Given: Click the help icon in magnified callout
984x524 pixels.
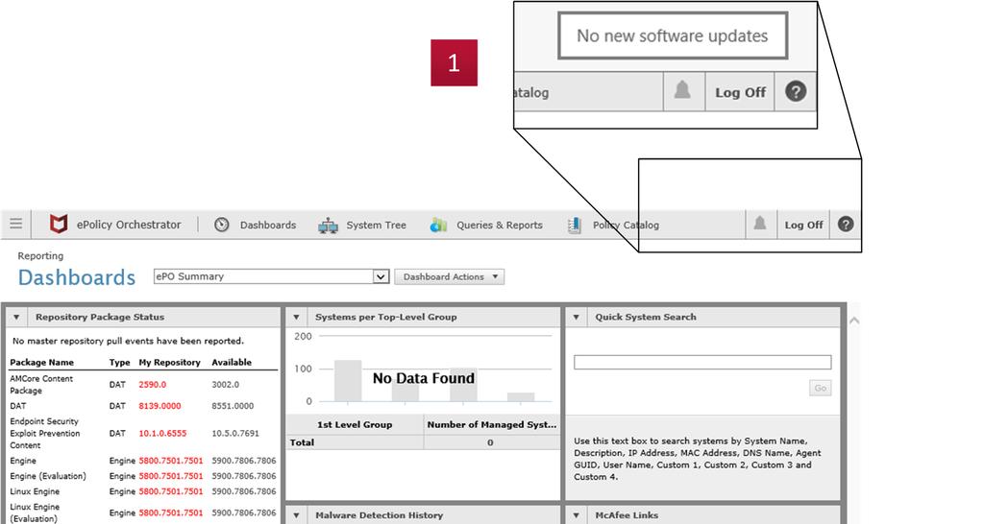Looking at the screenshot, I should point(795,91).
